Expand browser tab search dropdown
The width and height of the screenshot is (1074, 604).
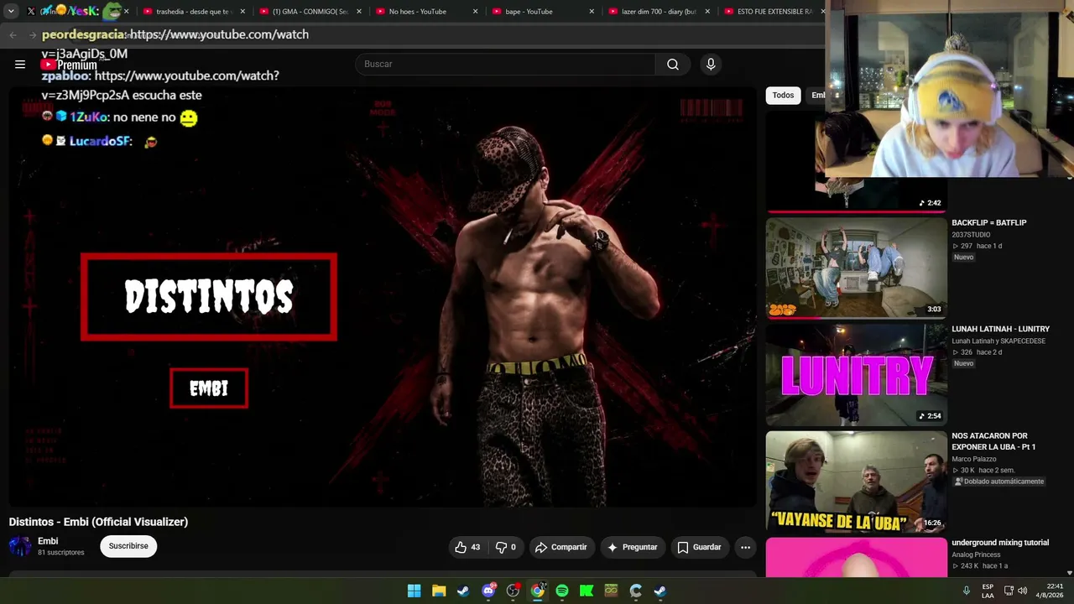(x=11, y=12)
